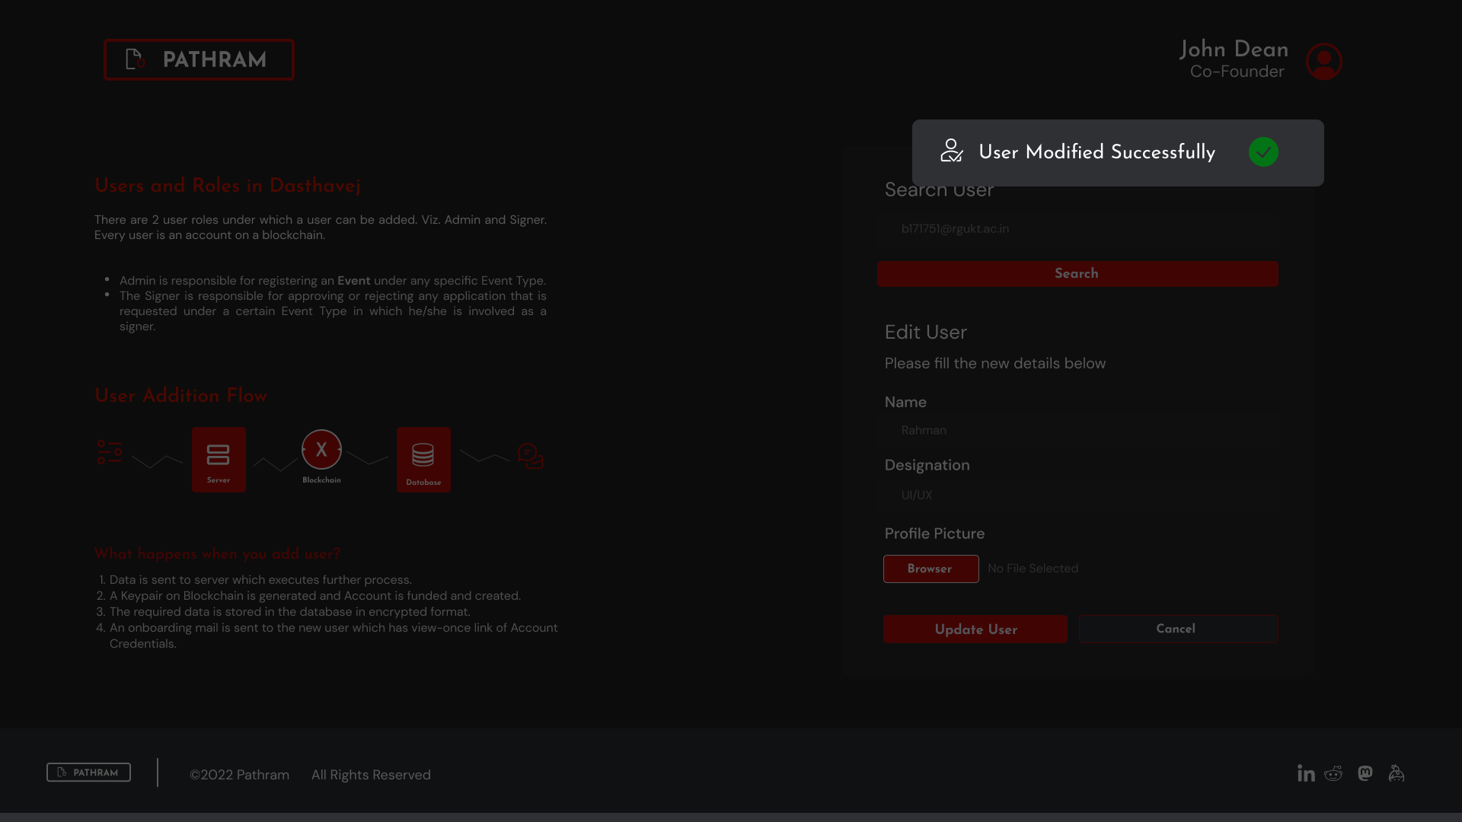The width and height of the screenshot is (1462, 822).
Task: Click the Designation input field
Action: [1077, 495]
